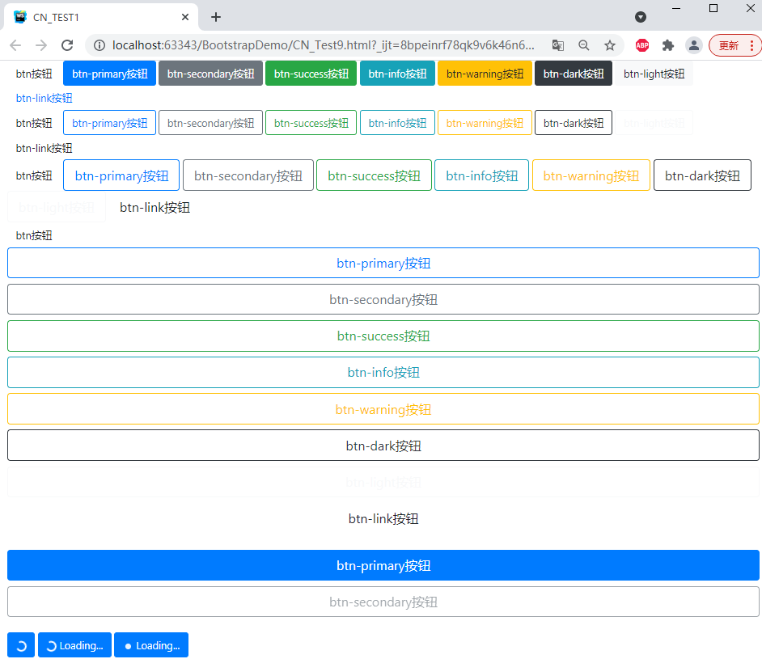Click the spinner-only loading button at bottom left
This screenshot has width=762, height=659.
pyautogui.click(x=20, y=644)
